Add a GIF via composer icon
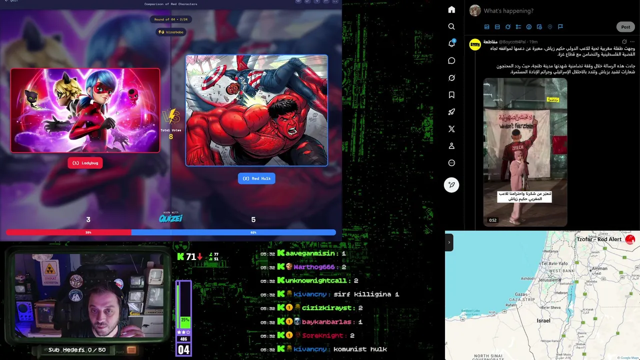This screenshot has width=640, height=360. point(497,26)
